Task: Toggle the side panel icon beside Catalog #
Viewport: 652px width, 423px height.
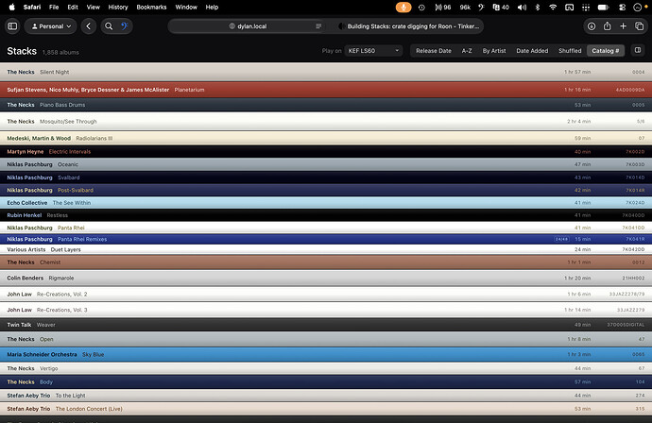Action: 638,50
